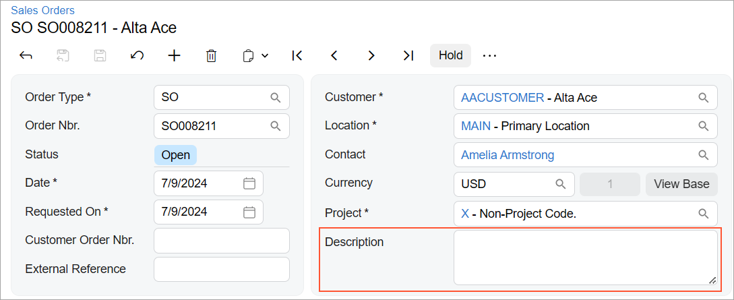Viewport: 734px width, 300px height.
Task: Click the trash delete icon
Action: coord(211,55)
